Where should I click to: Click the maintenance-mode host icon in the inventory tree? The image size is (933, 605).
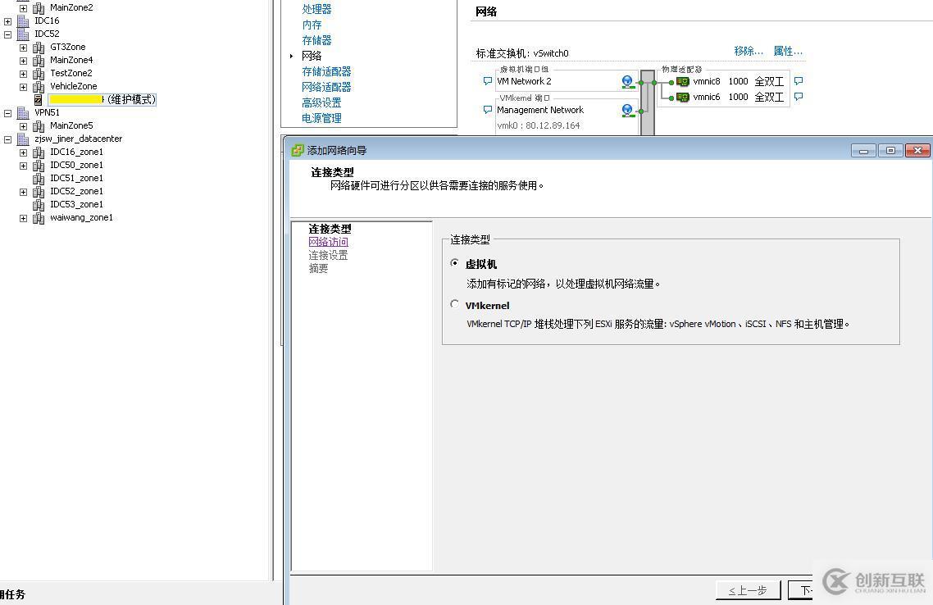click(x=38, y=98)
